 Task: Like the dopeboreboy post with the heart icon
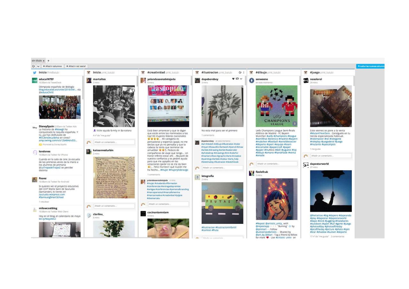pos(233,79)
